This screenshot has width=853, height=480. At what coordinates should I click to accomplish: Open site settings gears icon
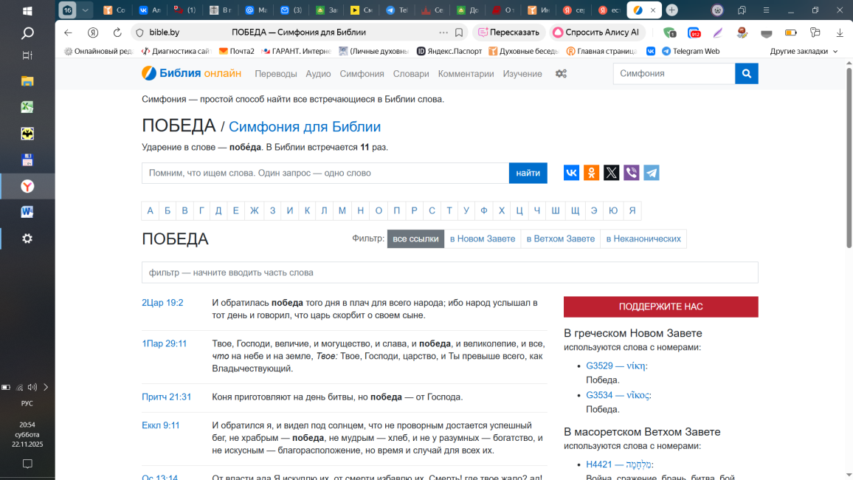point(561,74)
